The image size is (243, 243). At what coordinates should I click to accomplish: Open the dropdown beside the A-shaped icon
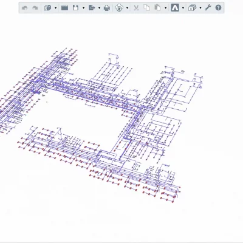point(183,8)
